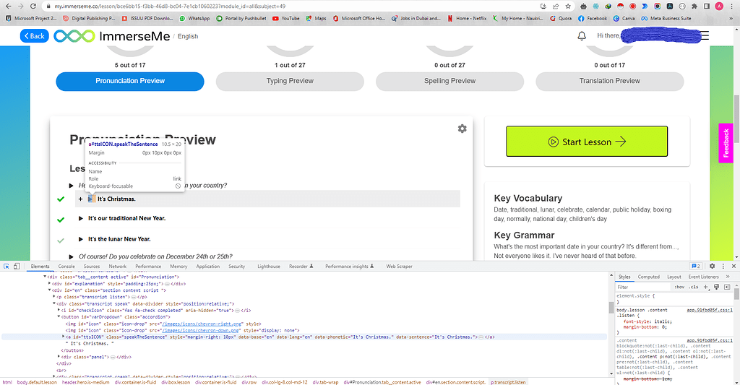This screenshot has width=740, height=385.
Task: Click the pink Feedback side tab
Action: (726, 143)
